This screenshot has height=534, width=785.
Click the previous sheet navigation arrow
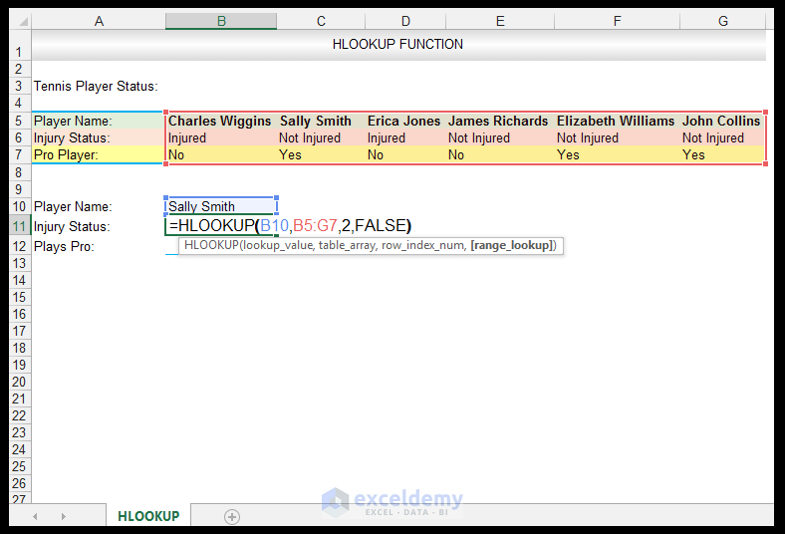pyautogui.click(x=35, y=516)
